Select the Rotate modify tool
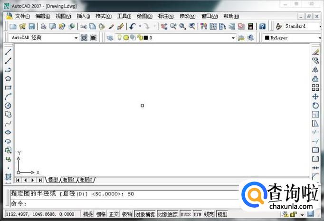 click(315, 106)
